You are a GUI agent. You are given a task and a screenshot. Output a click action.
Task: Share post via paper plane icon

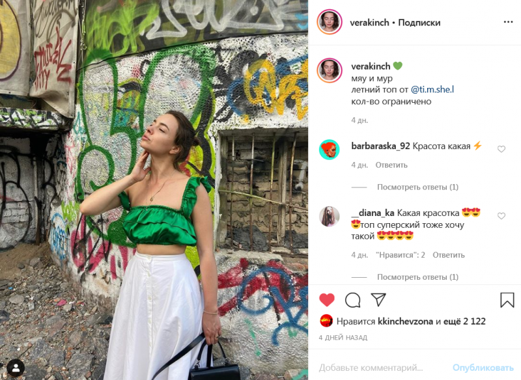[x=378, y=299]
